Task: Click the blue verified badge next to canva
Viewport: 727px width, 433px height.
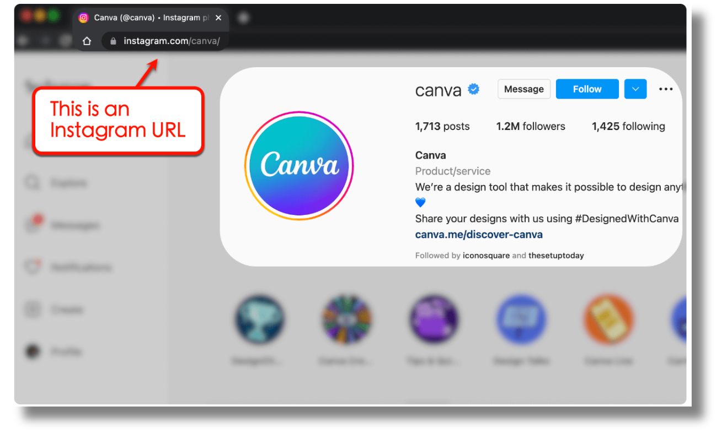Action: 473,89
